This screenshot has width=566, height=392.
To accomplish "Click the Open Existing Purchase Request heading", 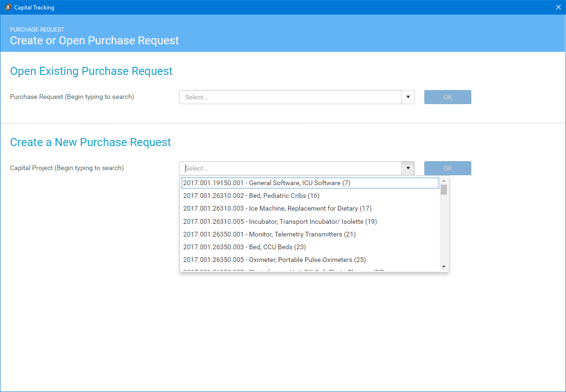I will (91, 71).
